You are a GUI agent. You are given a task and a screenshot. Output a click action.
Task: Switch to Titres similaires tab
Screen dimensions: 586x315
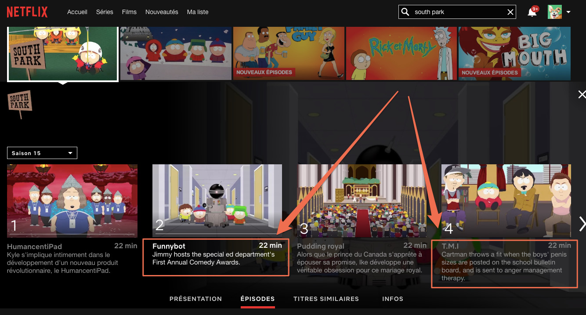pos(326,299)
